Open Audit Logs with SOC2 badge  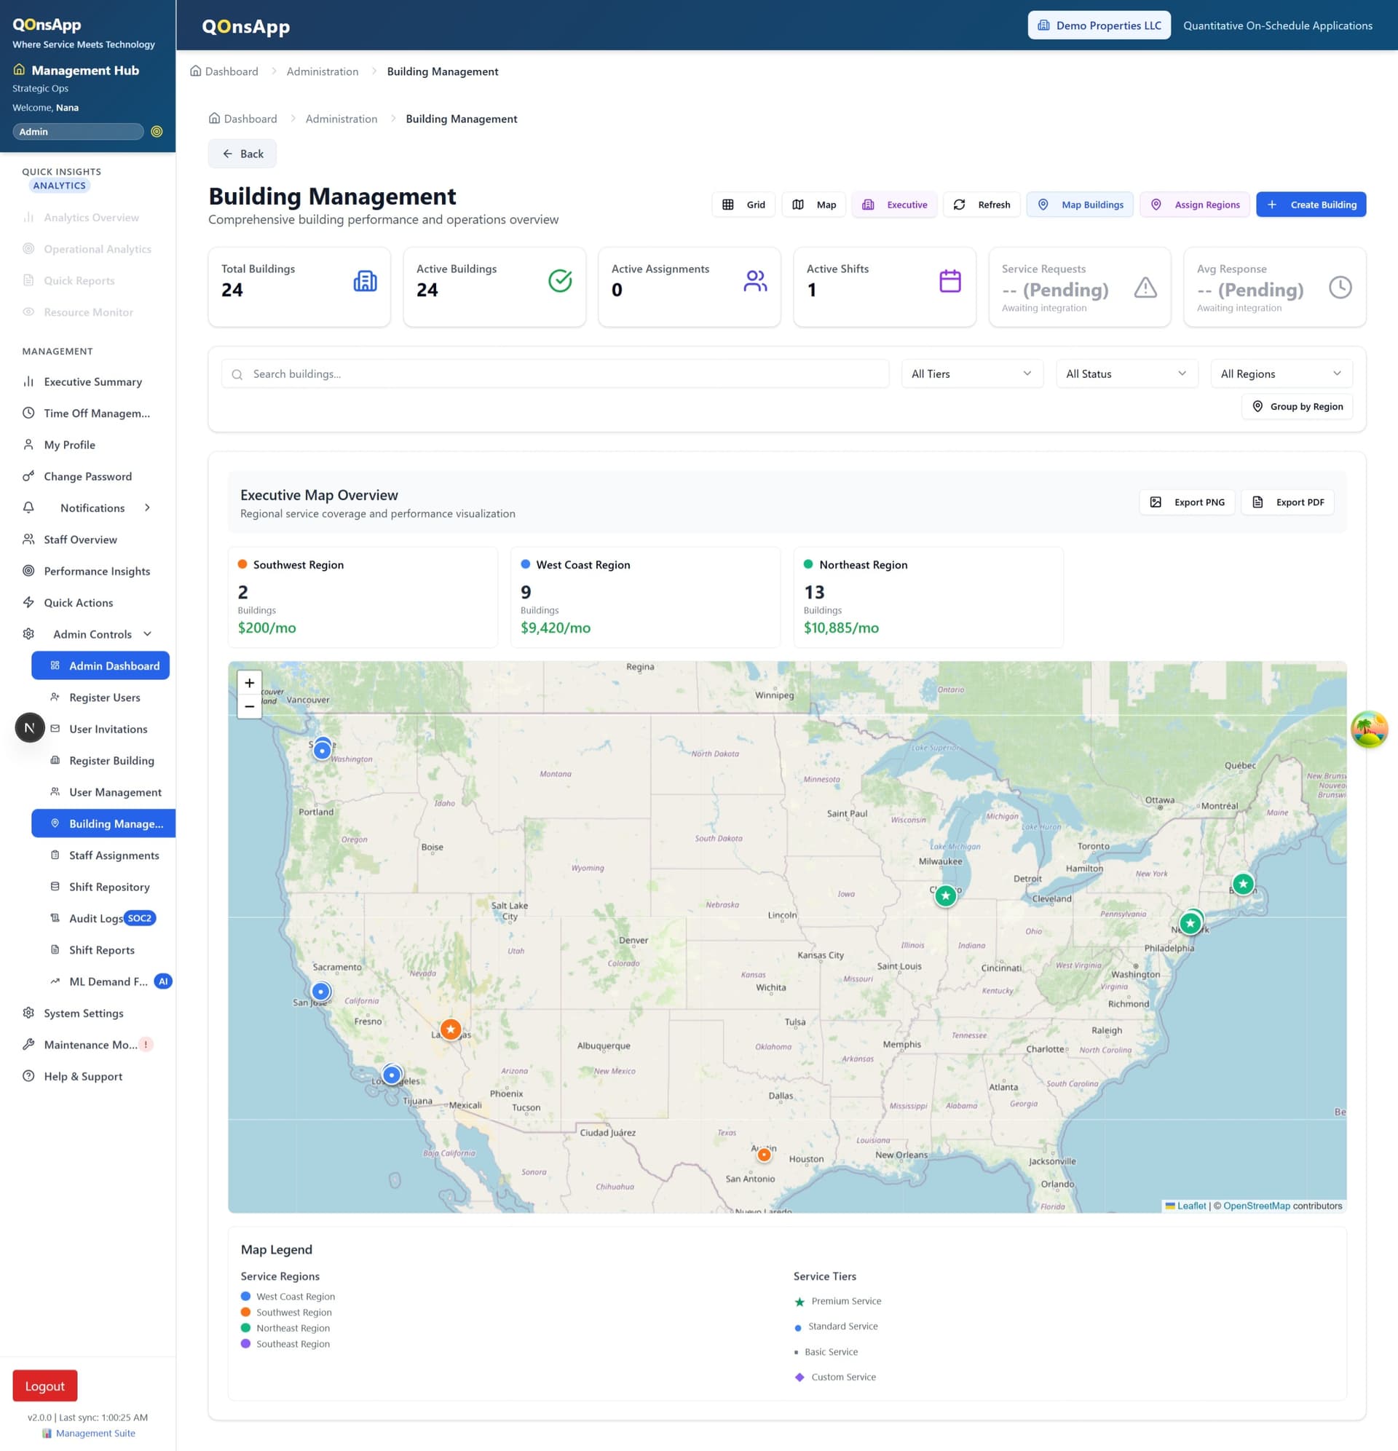pyautogui.click(x=97, y=918)
